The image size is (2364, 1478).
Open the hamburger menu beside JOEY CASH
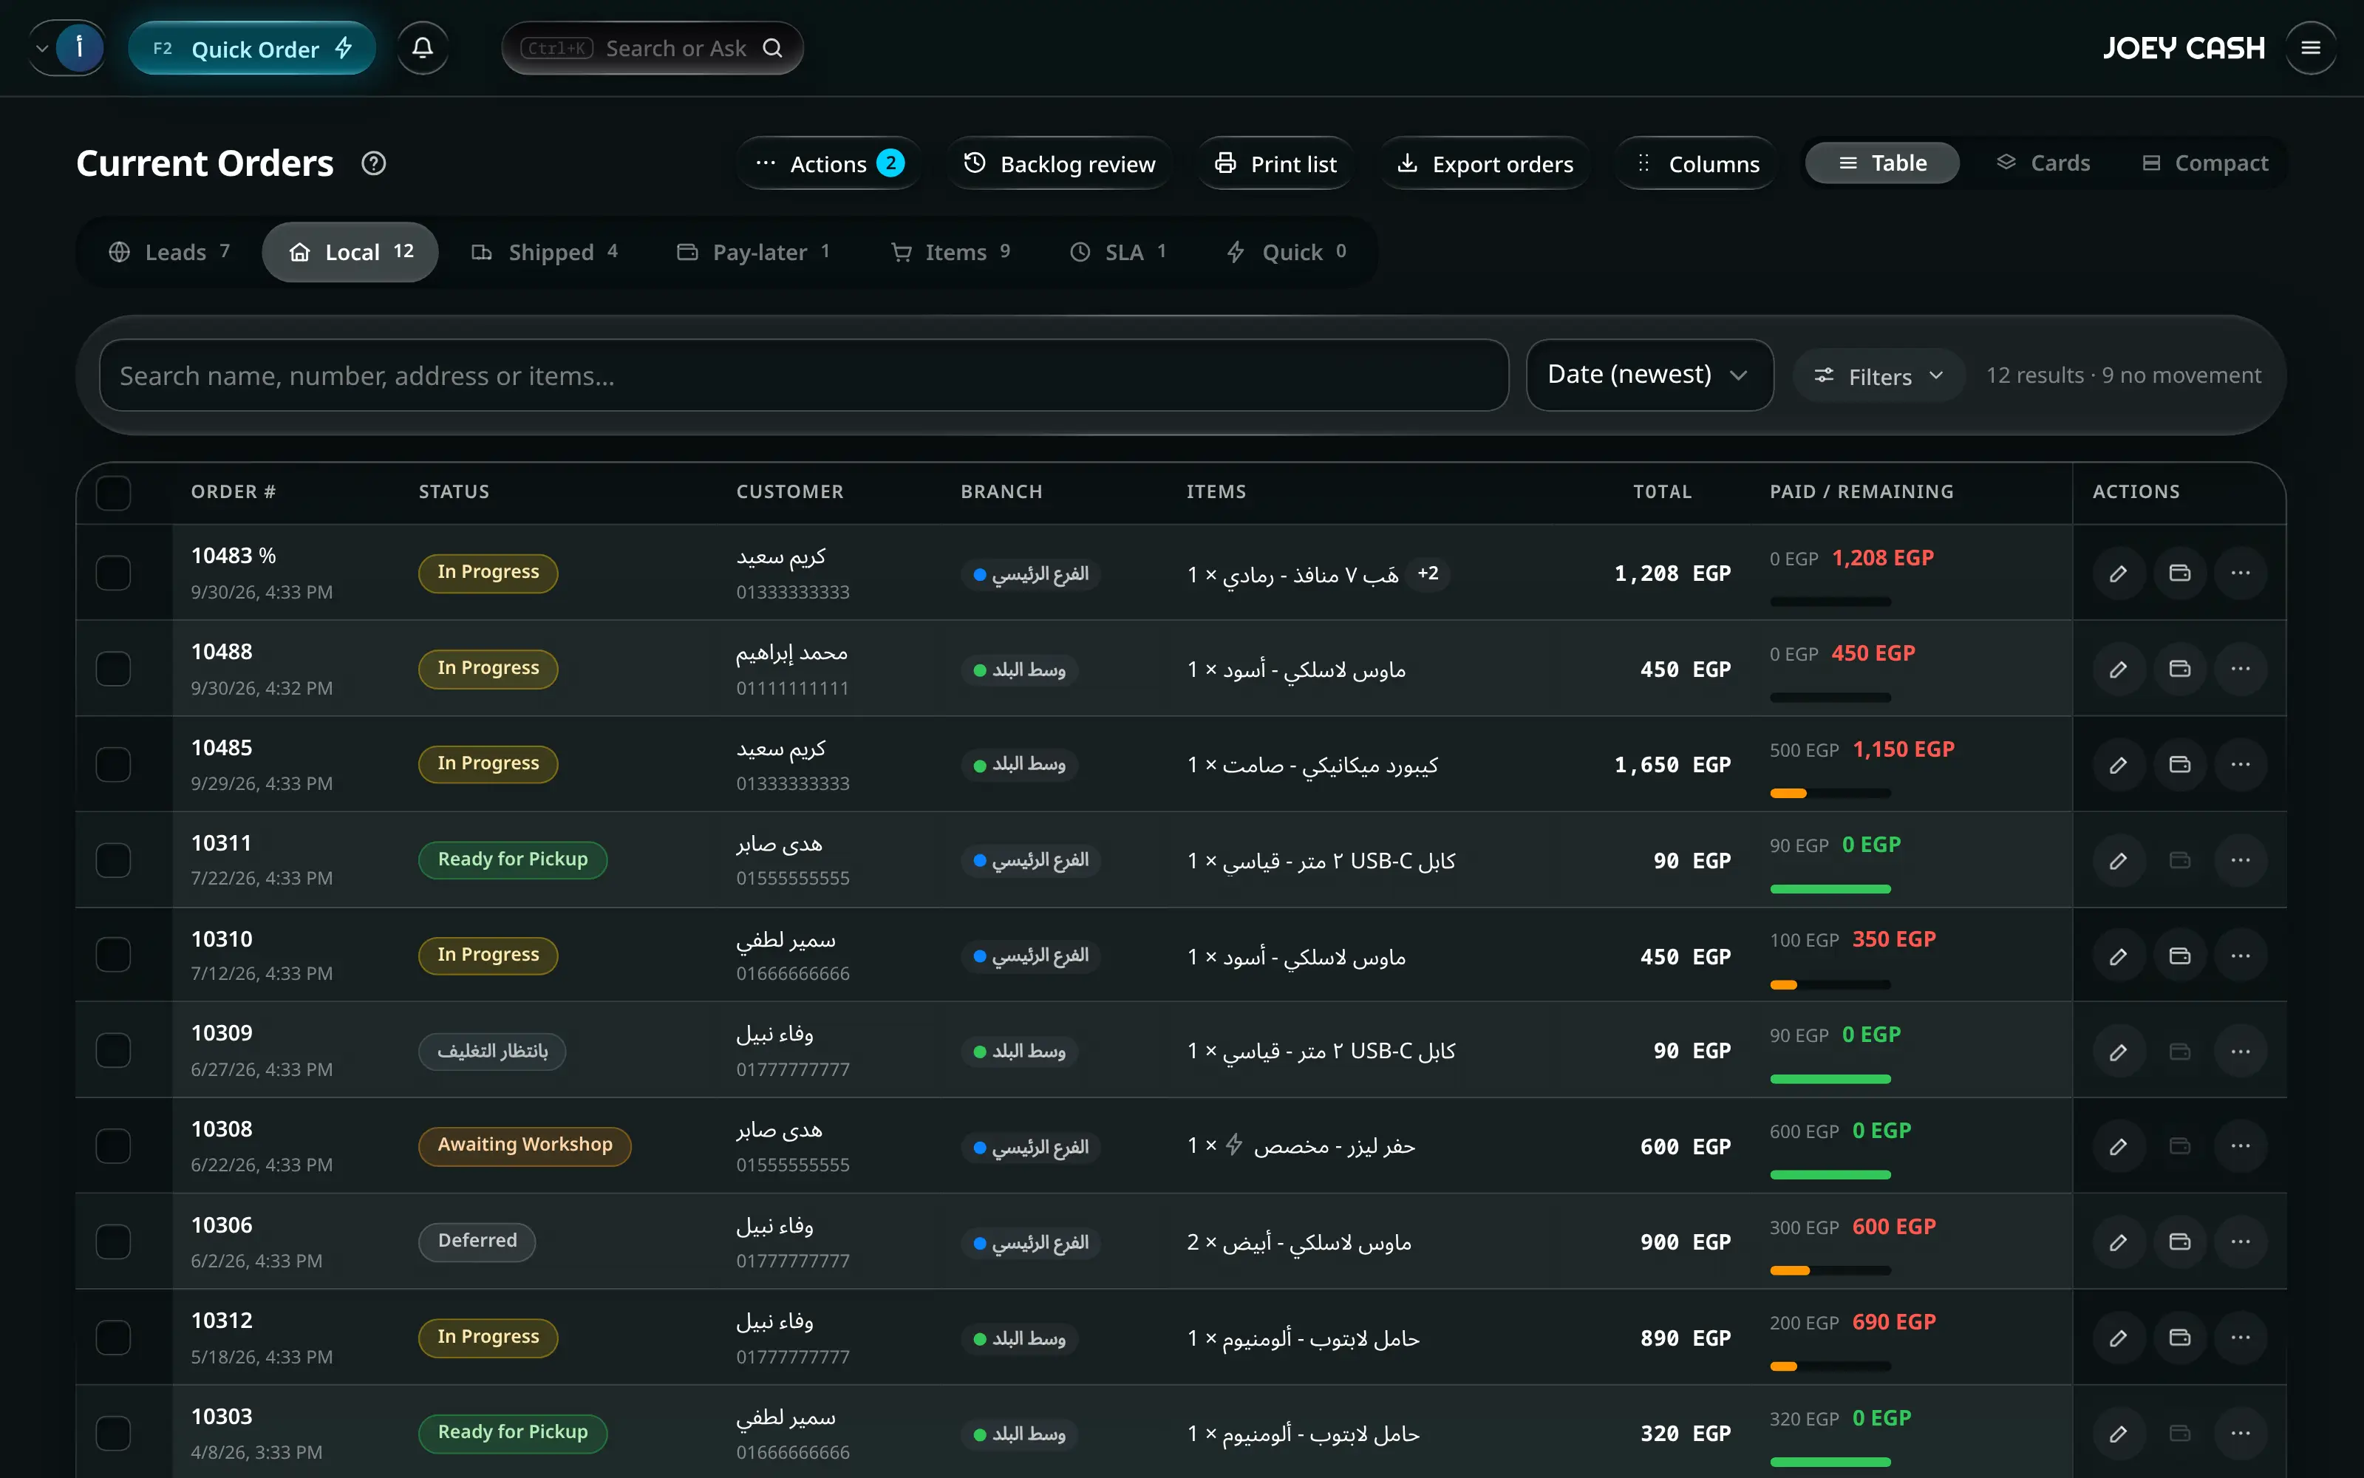click(x=2310, y=48)
